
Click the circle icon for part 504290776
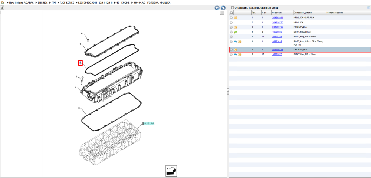(232, 23)
